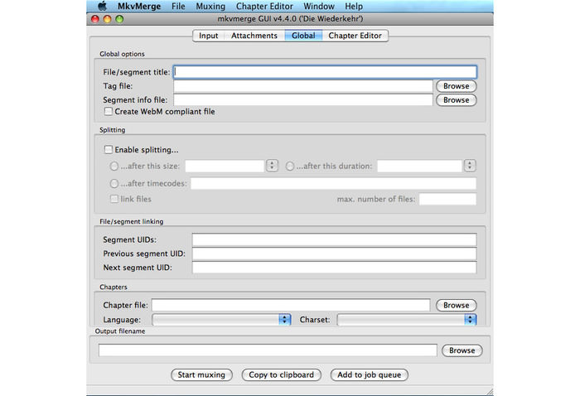Select the after timecodes radio

pos(114,183)
